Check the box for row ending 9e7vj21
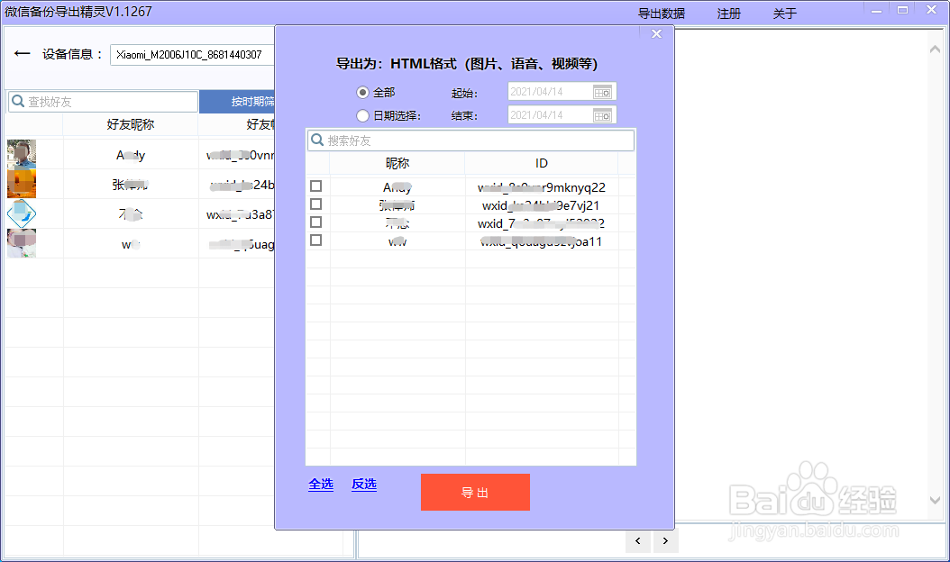Image resolution: width=950 pixels, height=562 pixels. [315, 204]
